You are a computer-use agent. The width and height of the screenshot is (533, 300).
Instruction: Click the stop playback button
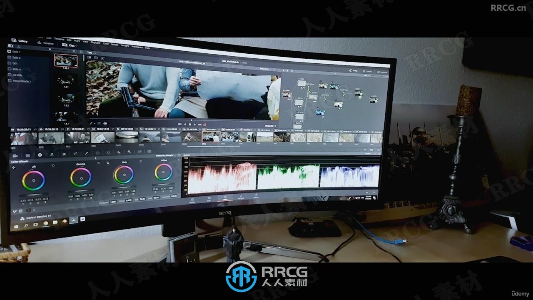point(190,124)
